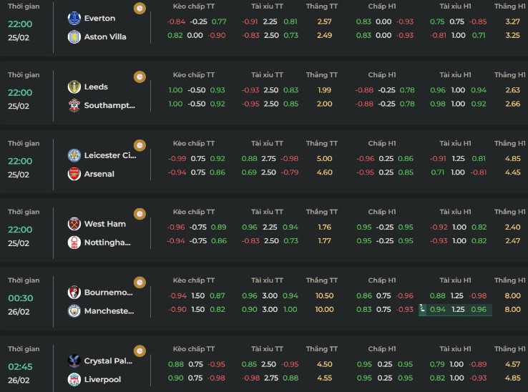Screen dimensions: 528x392
Task: Click the Everton team crest
Action: (74, 18)
